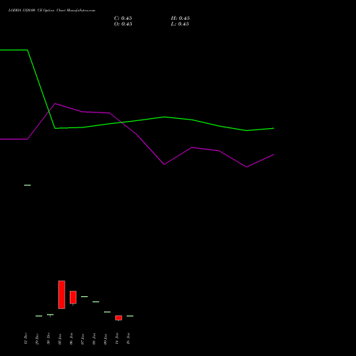This screenshot has height=356, width=356.
Task: Select the close value 'C: 0.45'
Action: point(123,19)
